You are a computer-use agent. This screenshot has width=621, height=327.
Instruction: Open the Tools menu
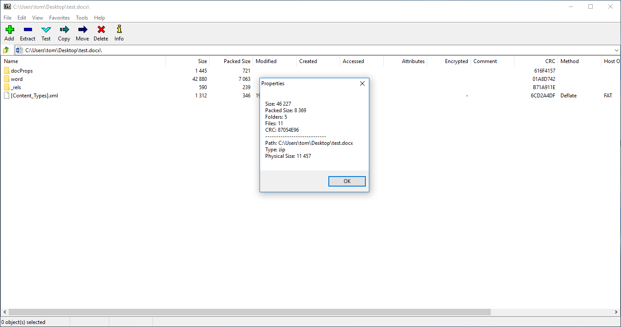pos(82,18)
